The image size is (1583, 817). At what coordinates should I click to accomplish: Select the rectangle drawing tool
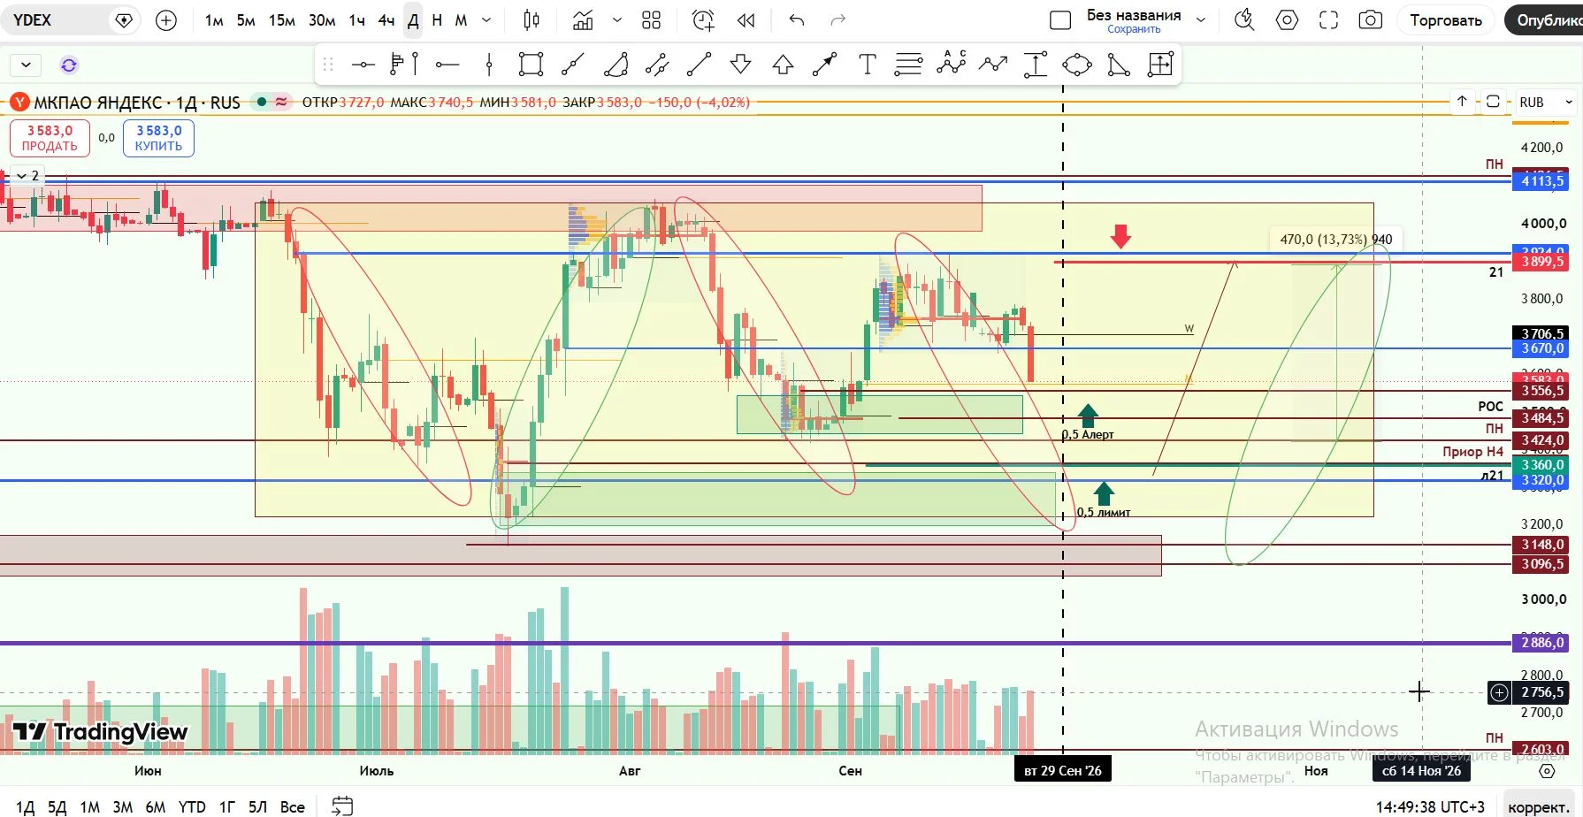tap(531, 65)
